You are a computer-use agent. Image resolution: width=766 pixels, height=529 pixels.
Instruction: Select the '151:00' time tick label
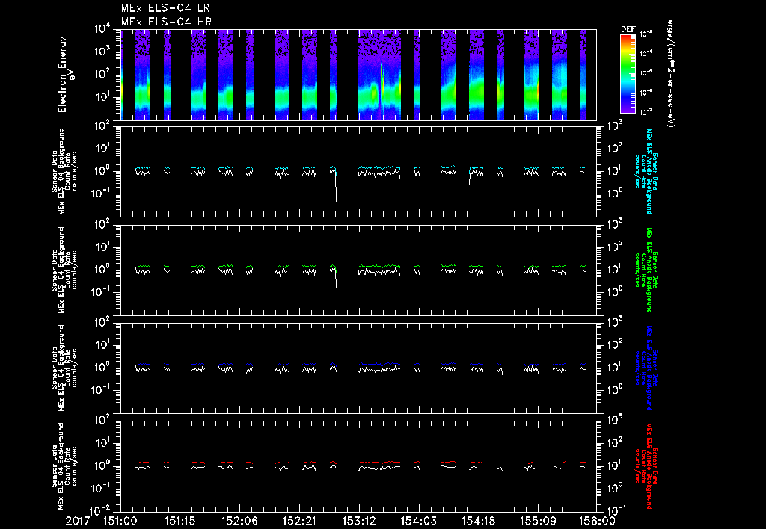click(x=120, y=522)
